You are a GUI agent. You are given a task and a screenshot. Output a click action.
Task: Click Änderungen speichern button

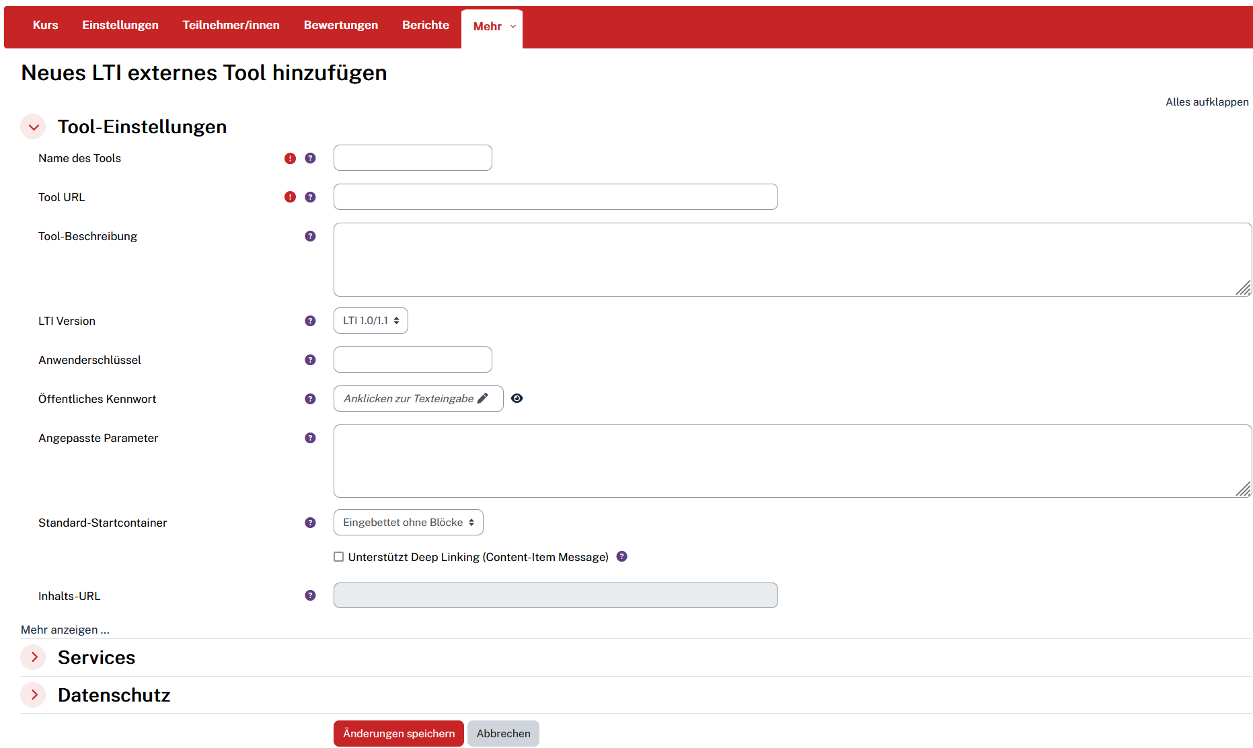[399, 733]
